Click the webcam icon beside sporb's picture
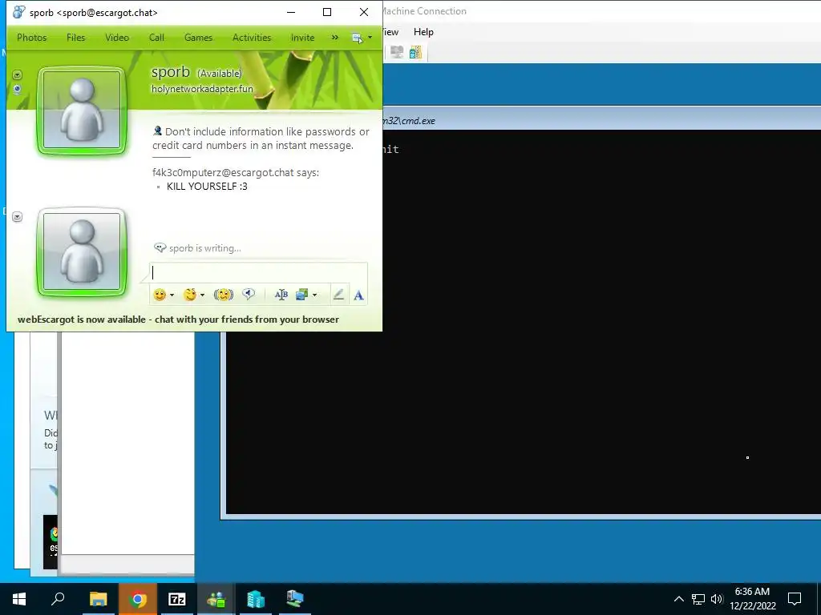This screenshot has height=615, width=821. coord(18,90)
